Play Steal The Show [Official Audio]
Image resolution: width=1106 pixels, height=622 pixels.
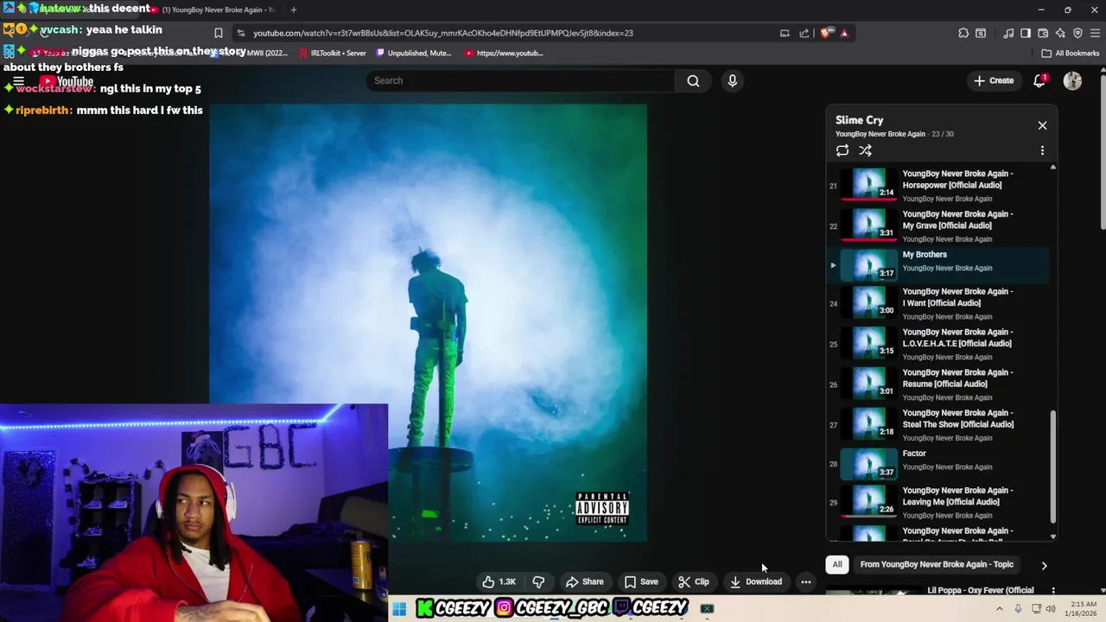point(938,425)
